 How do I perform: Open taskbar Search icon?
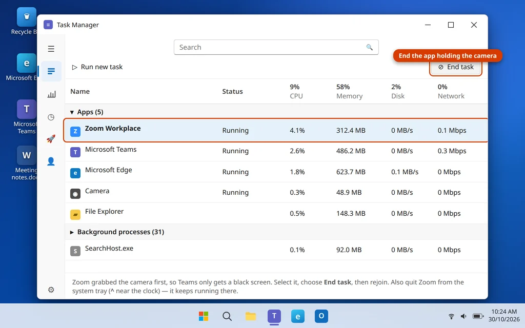(227, 316)
